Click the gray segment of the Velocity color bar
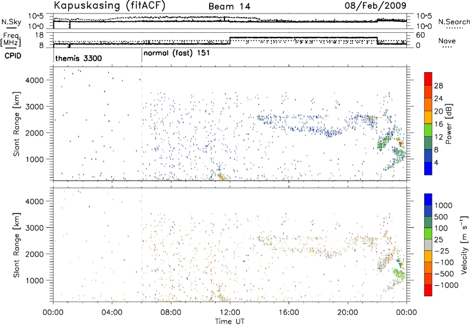This screenshot has width=470, height=325. click(x=428, y=245)
